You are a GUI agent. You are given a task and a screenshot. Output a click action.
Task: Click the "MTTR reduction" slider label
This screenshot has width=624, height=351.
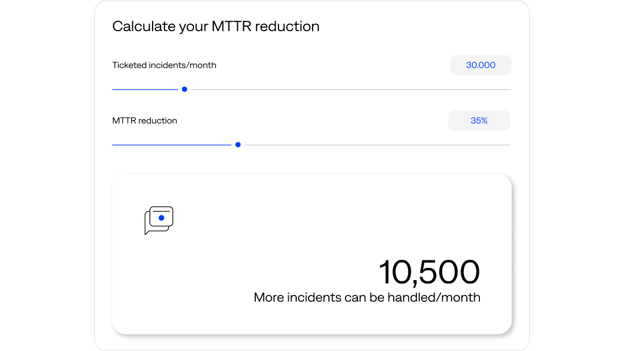coord(145,121)
